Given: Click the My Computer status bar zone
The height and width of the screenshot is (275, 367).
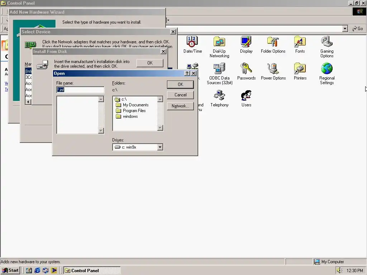Looking at the screenshot, I should click(339, 262).
